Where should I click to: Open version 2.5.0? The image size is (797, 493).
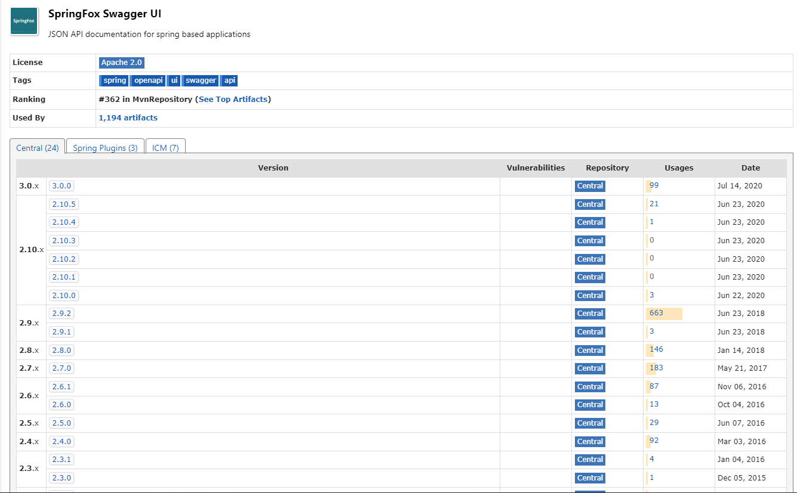[61, 423]
